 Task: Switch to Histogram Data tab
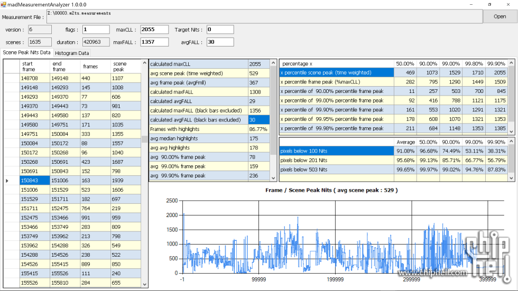coord(72,53)
